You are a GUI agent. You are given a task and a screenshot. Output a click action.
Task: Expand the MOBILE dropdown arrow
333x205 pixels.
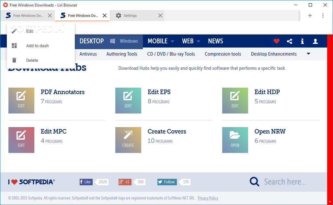click(172, 41)
